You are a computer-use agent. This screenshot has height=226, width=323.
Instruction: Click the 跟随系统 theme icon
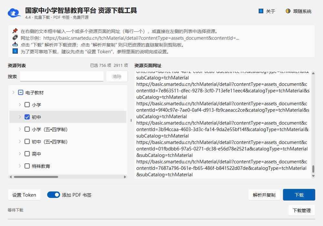click(288, 11)
